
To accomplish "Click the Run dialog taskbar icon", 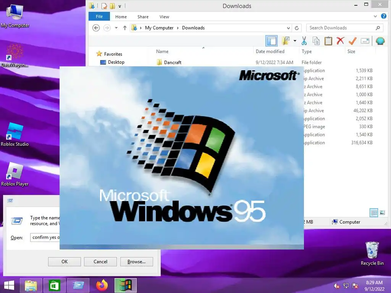I will click(x=78, y=285).
